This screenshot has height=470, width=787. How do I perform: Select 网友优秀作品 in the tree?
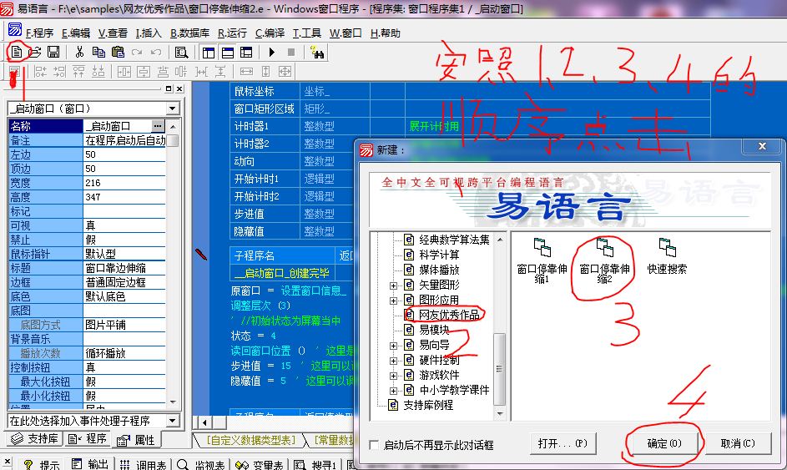pyautogui.click(x=449, y=315)
